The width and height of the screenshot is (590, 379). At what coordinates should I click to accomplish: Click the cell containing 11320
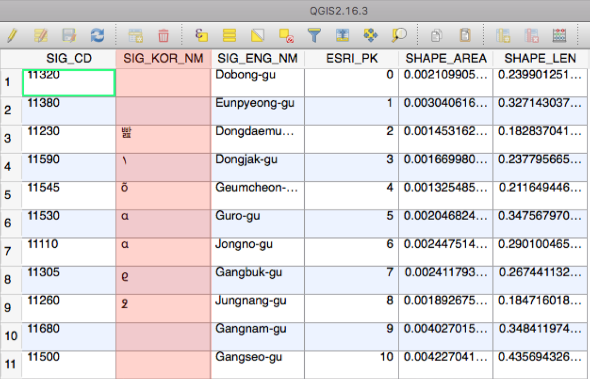[x=69, y=83]
